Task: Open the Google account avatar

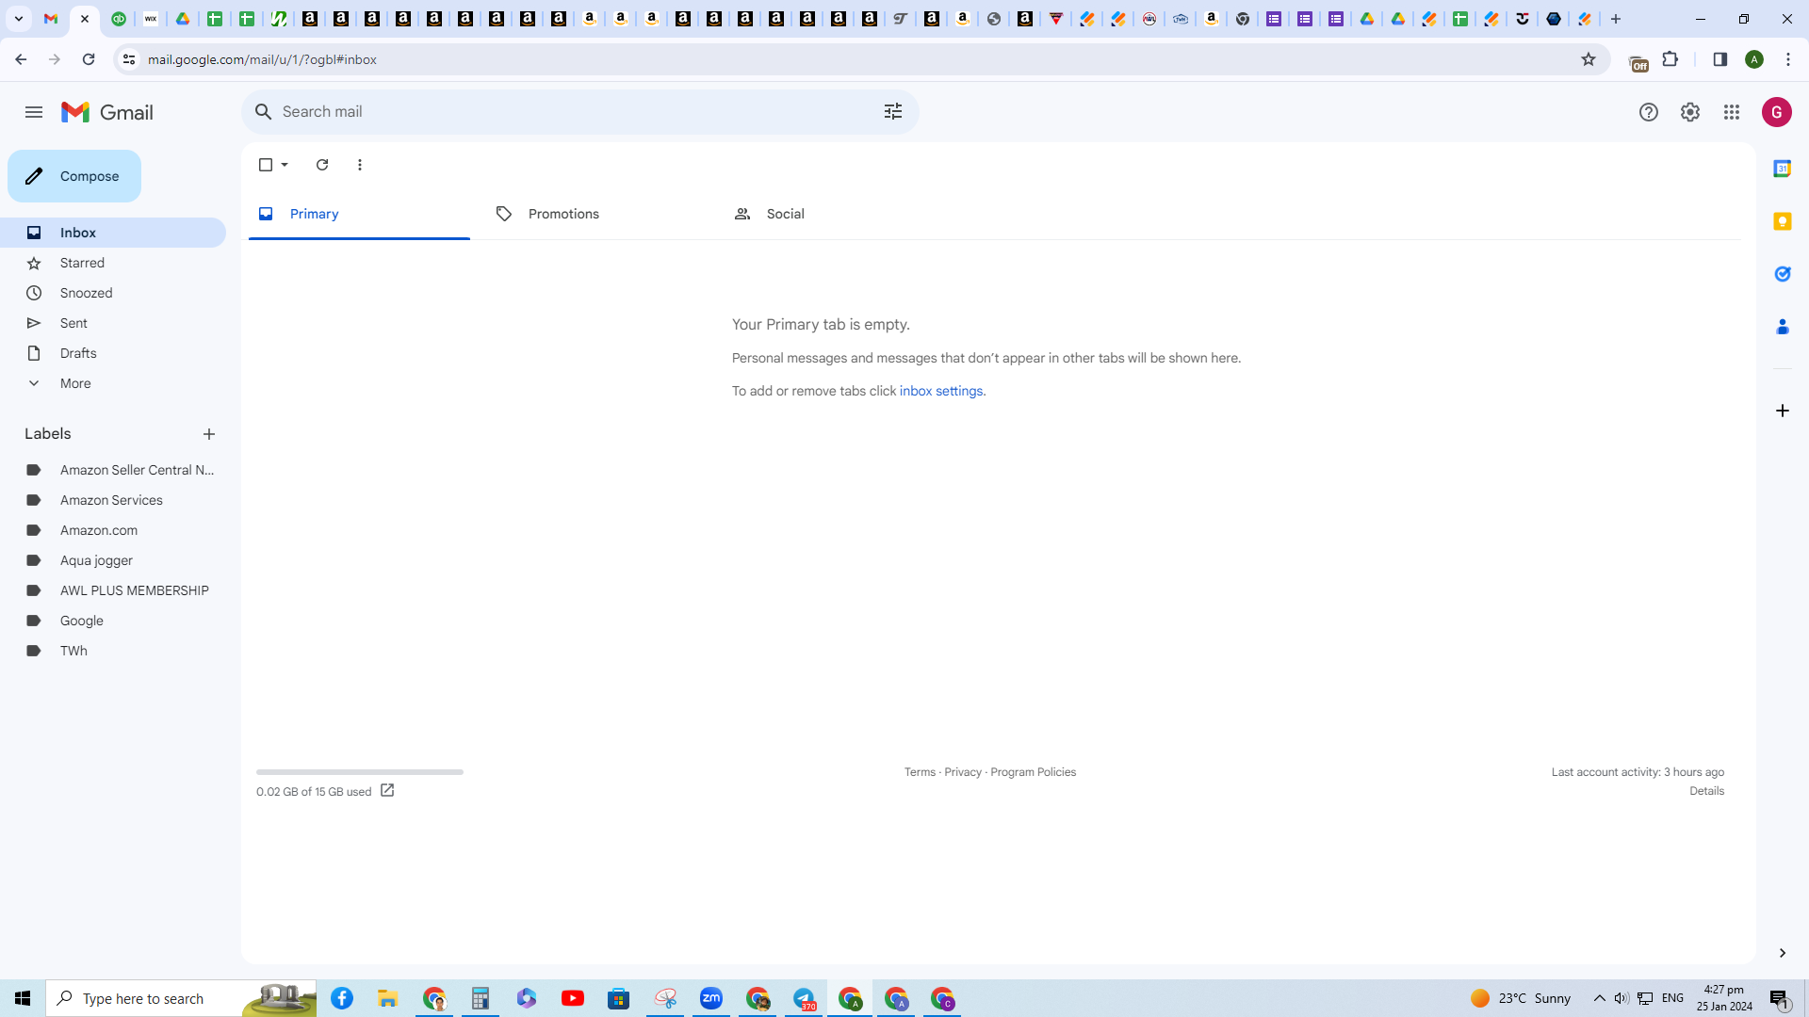Action: [x=1777, y=112]
